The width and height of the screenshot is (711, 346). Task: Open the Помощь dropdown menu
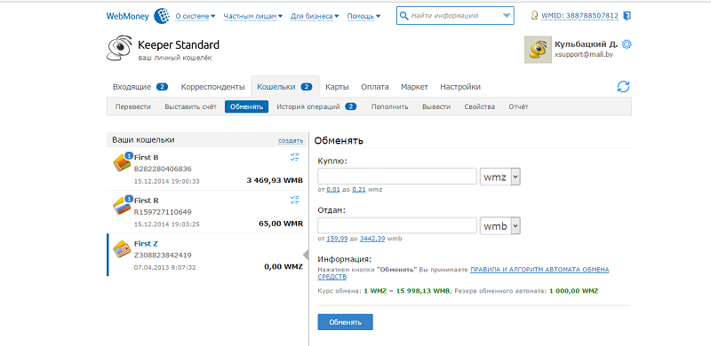pos(363,16)
